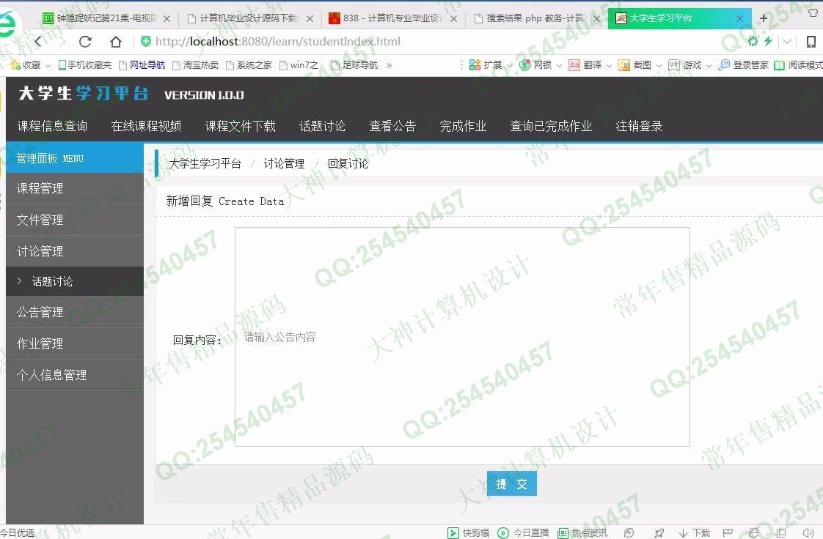Screen dimensions: 823x539
Task: Enable 阅读模式 reading mode
Action: 798,65
